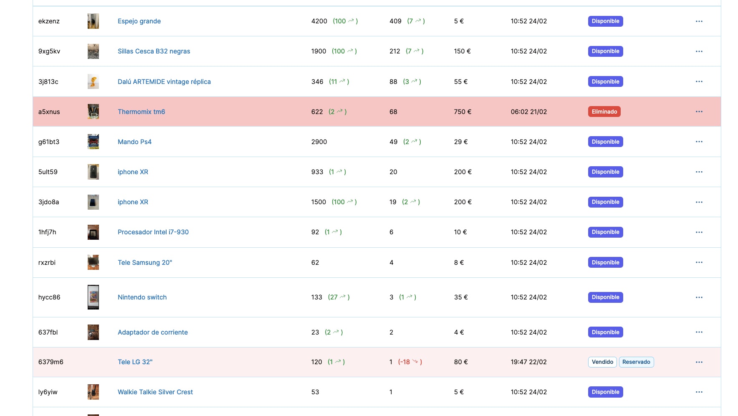This screenshot has width=738, height=416.
Task: Open the more options menu for Nintendo switch
Action: [699, 297]
